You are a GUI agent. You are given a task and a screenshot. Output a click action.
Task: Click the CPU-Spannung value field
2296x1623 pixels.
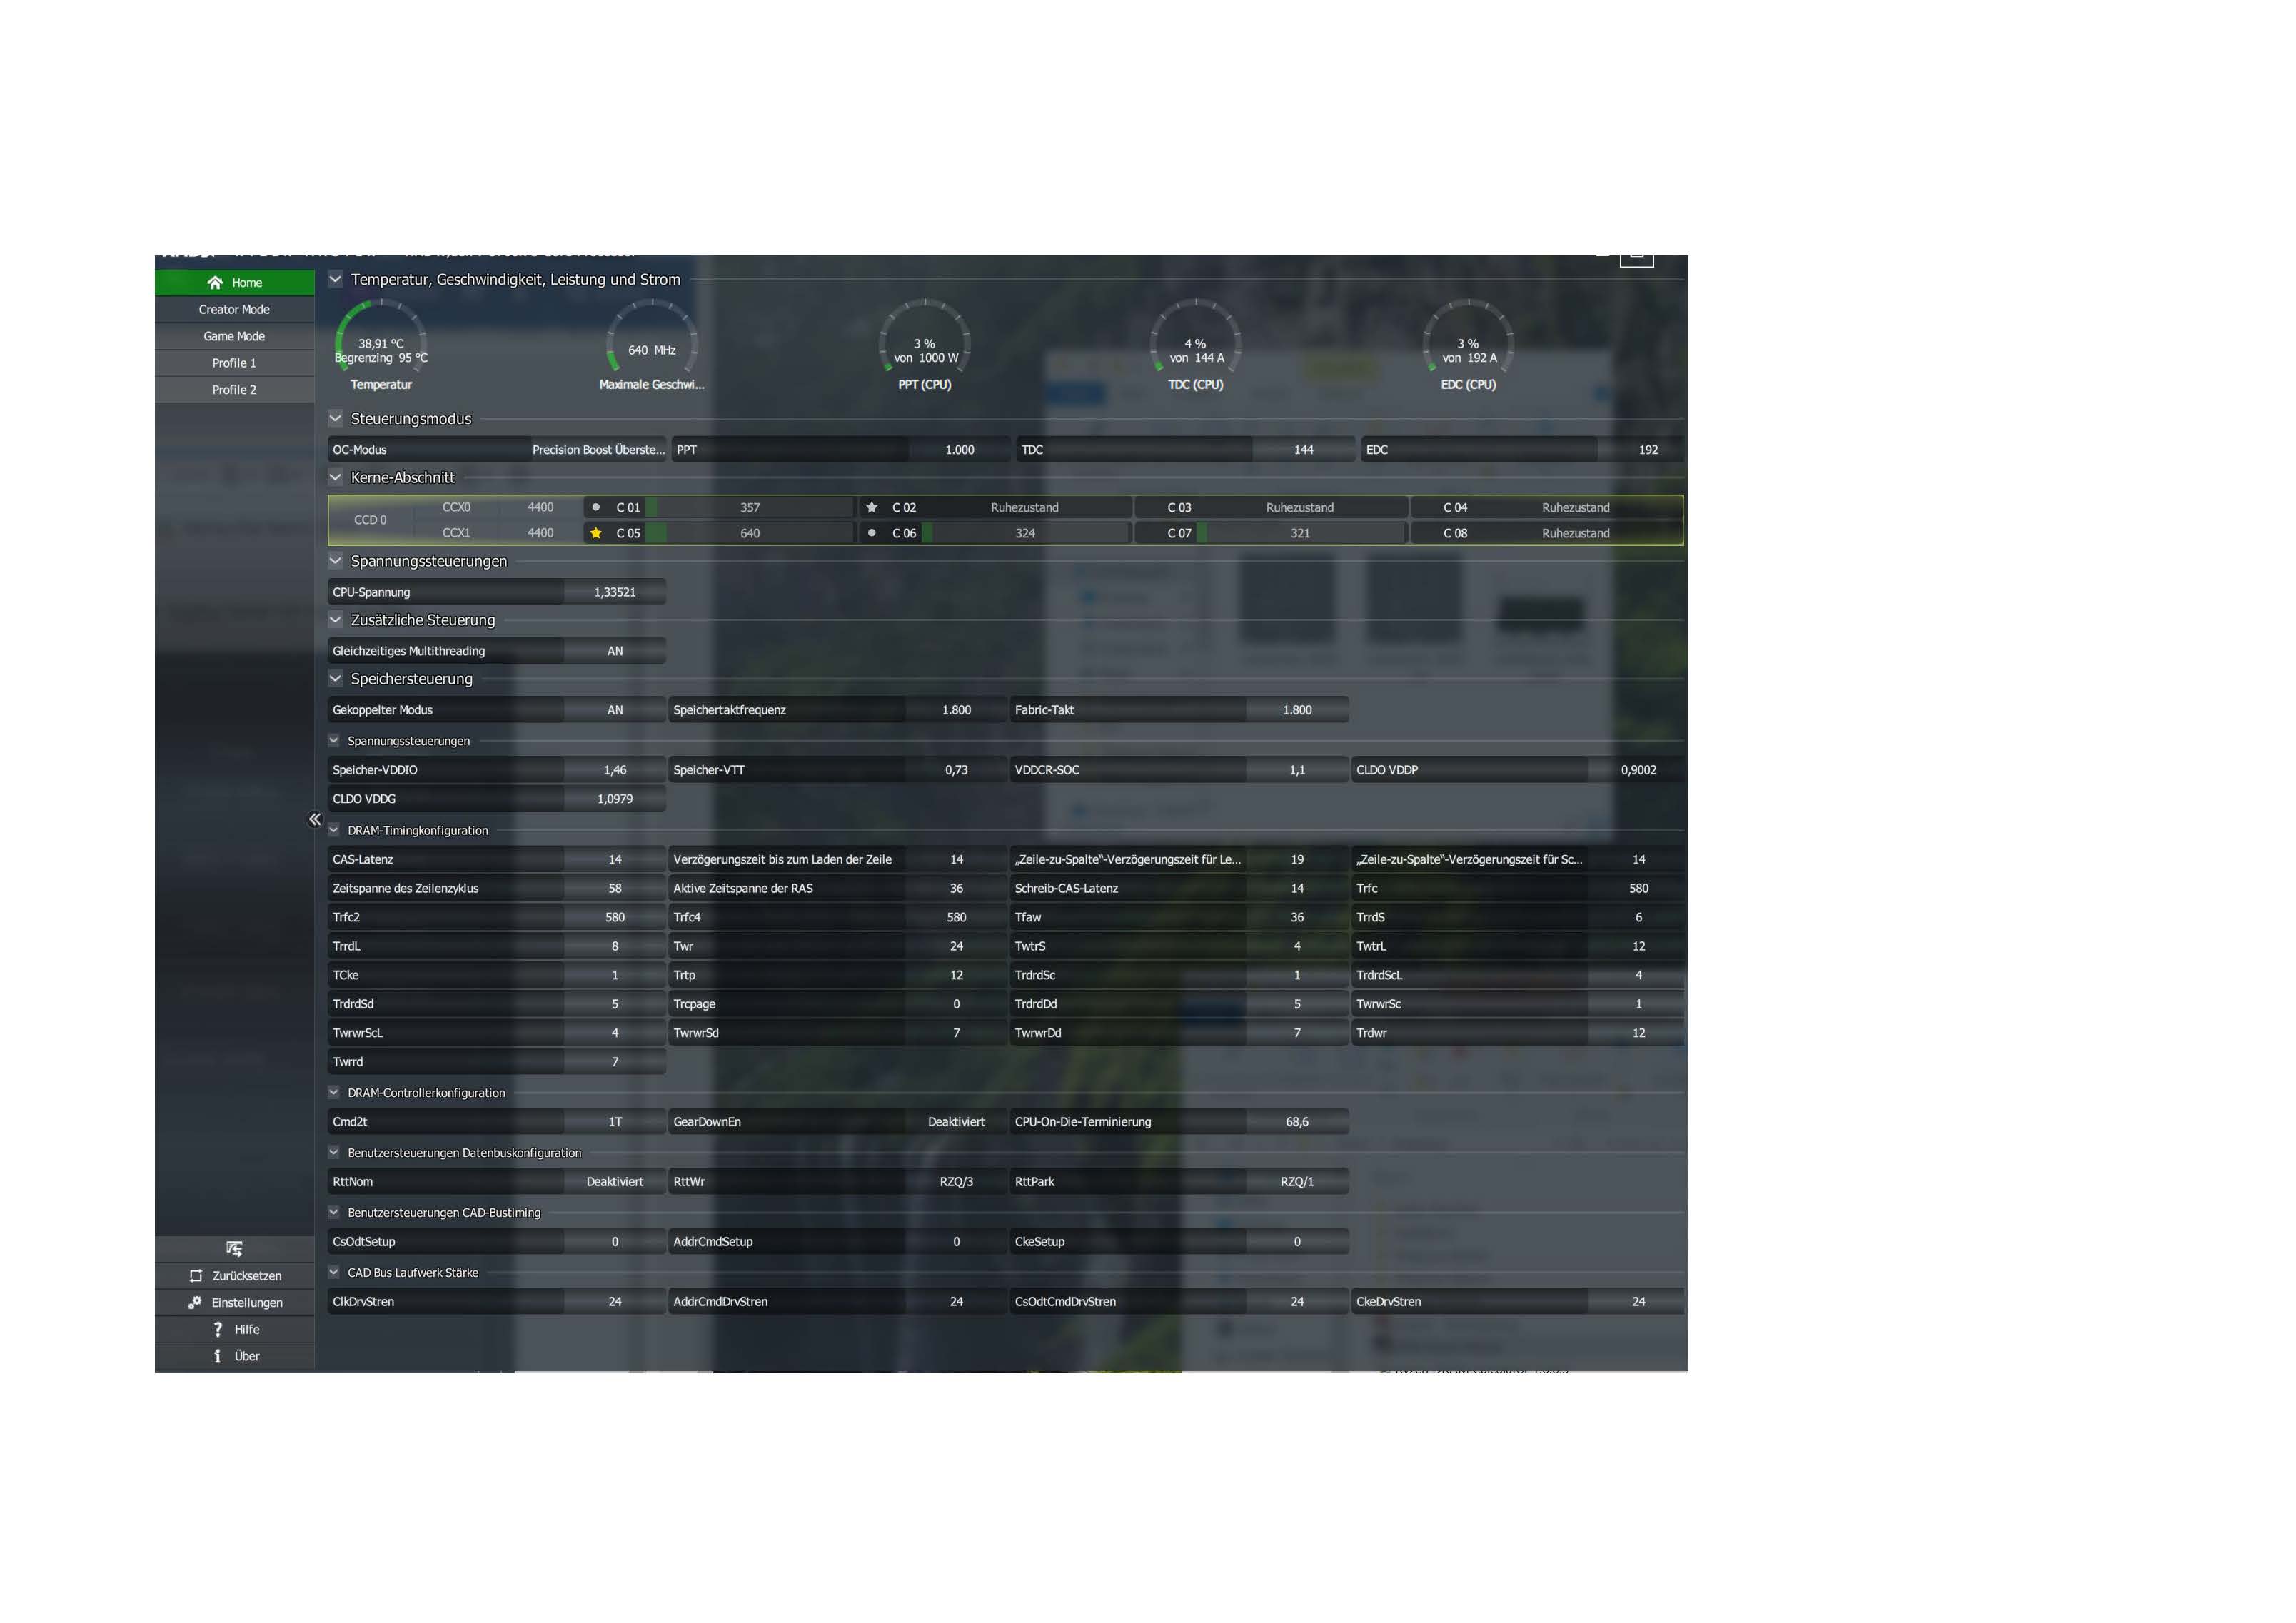(x=615, y=592)
